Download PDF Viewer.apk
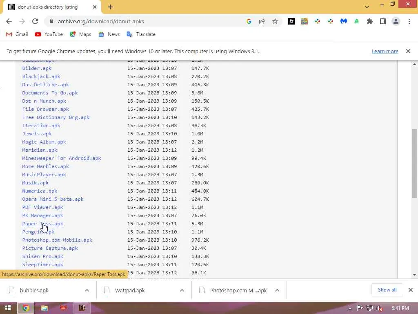418x314 pixels. (42, 207)
